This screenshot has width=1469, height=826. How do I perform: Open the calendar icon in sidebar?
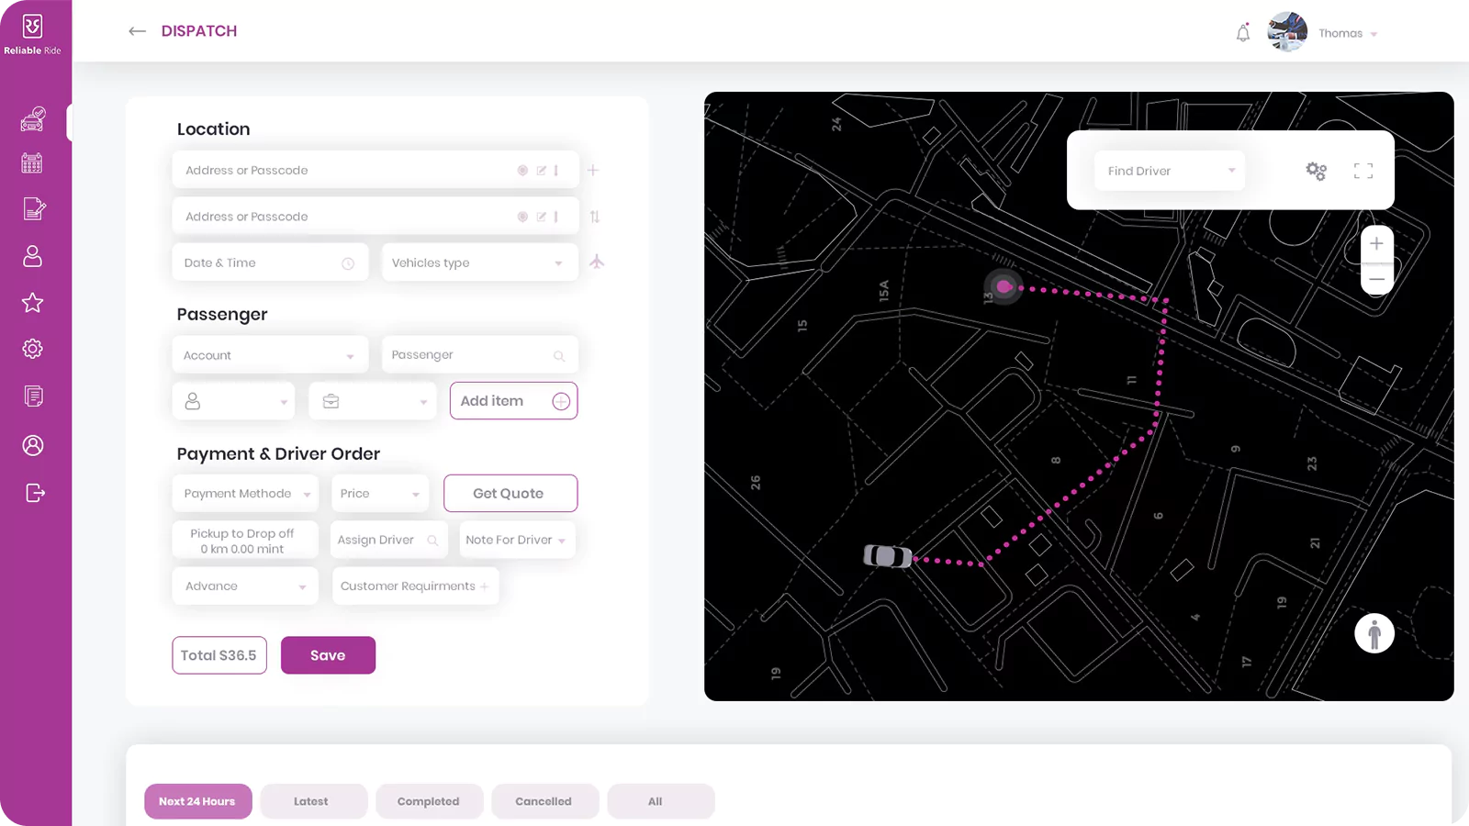pos(32,163)
